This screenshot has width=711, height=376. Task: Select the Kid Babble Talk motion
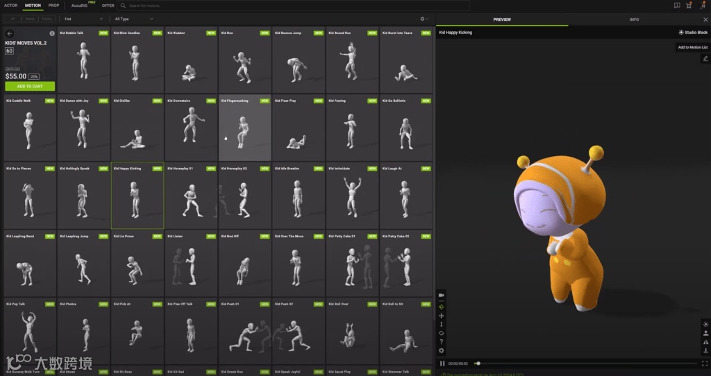click(84, 60)
